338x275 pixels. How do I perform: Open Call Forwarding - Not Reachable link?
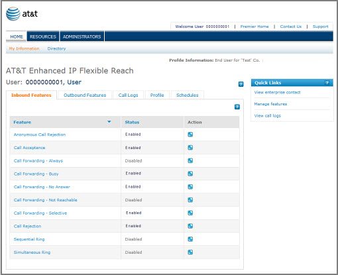[x=45, y=200]
